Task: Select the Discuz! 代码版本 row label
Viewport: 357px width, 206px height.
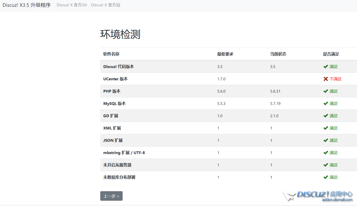Action: pos(119,66)
